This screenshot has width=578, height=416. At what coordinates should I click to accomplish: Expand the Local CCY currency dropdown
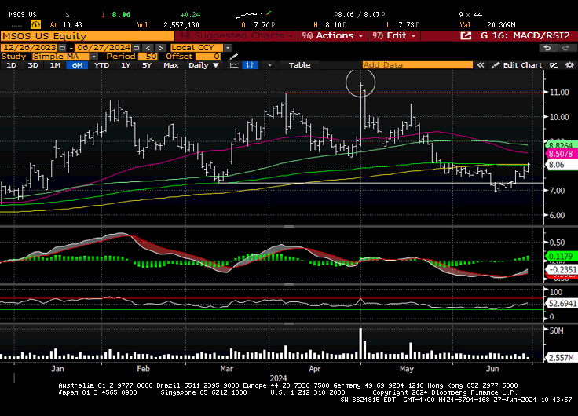click(228, 48)
